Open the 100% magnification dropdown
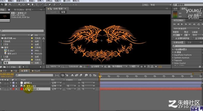203x111 pixels. click(55, 66)
